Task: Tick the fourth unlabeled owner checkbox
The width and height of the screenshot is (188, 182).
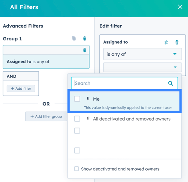Action: click(77, 150)
